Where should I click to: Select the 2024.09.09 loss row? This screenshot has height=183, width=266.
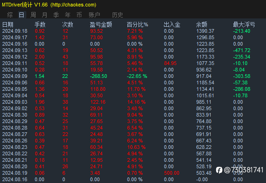133,76
